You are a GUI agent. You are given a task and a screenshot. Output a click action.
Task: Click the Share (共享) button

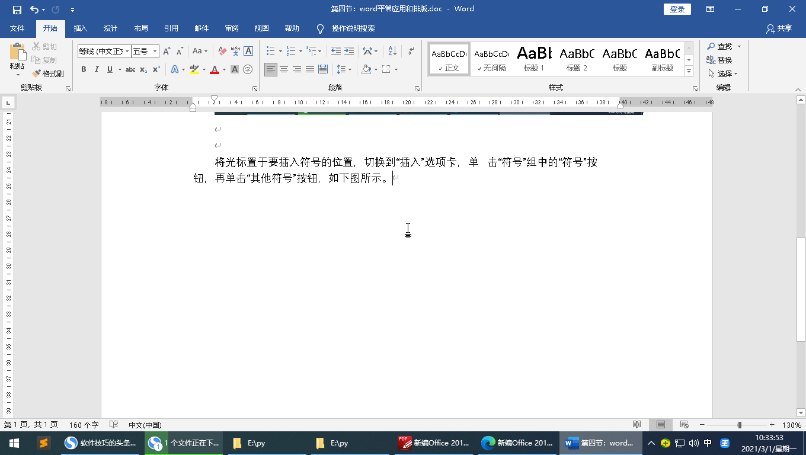click(x=779, y=28)
